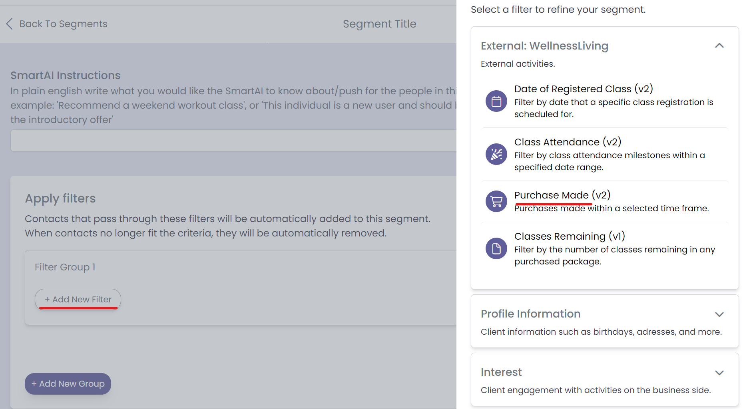The width and height of the screenshot is (745, 409).
Task: Click the Interest section header
Action: [501, 372]
